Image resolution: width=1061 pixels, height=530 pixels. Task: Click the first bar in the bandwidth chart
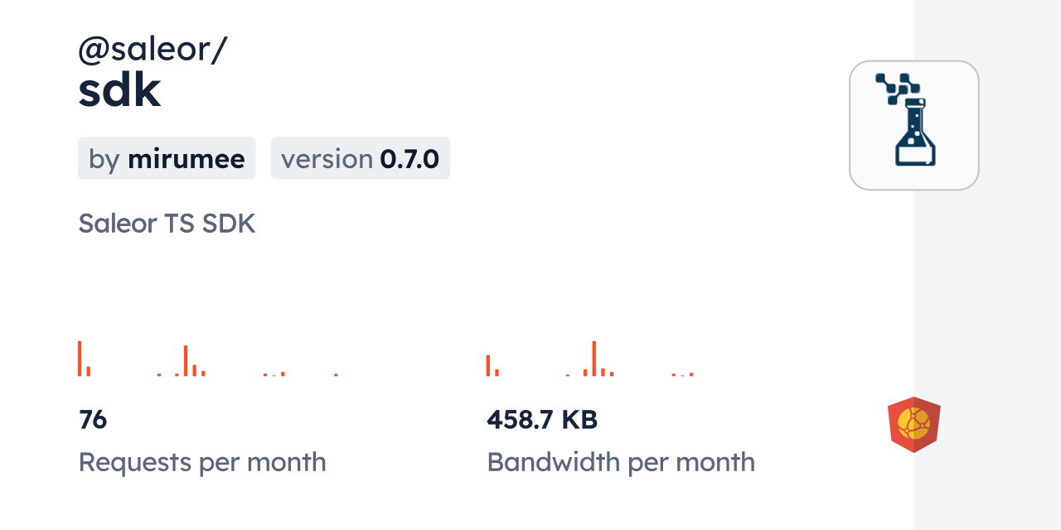coord(488,365)
